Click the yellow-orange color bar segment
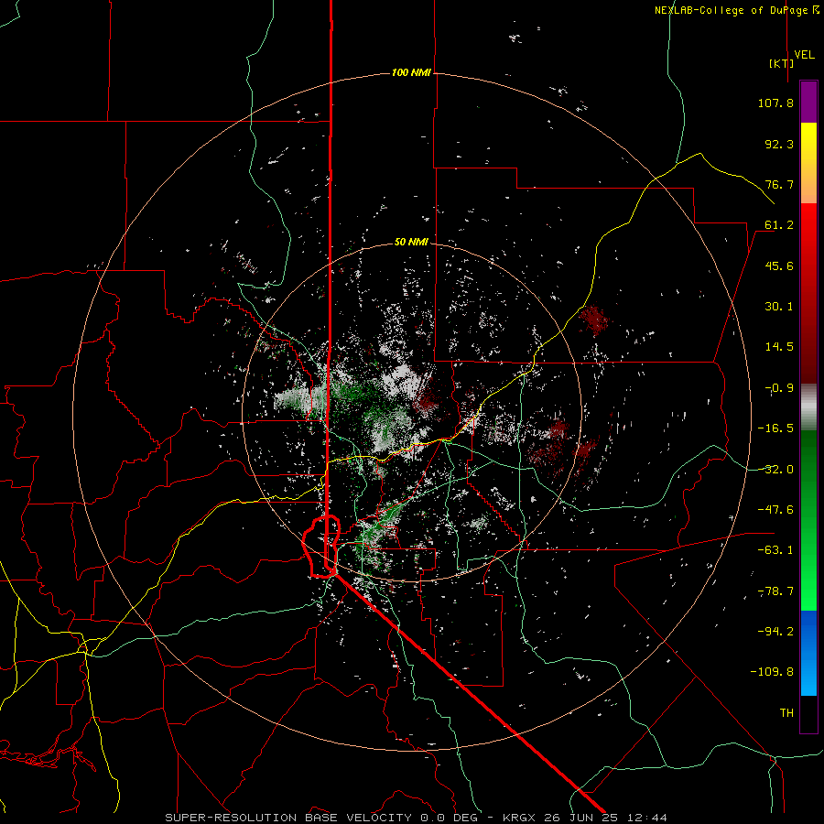Screen dimensions: 824x824 click(808, 163)
